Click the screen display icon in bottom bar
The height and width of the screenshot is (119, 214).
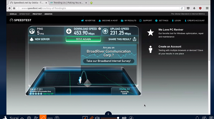pos(85,118)
